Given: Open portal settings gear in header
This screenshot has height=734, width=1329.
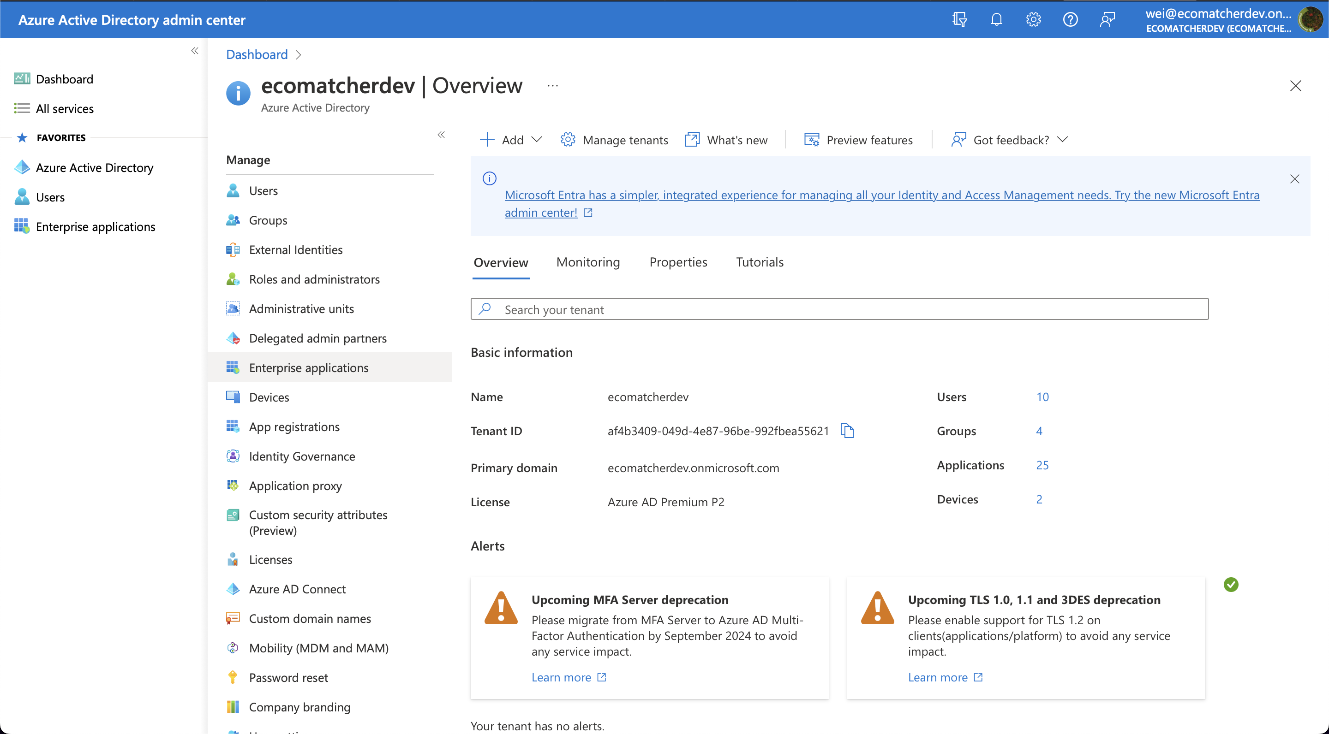Looking at the screenshot, I should point(1033,19).
